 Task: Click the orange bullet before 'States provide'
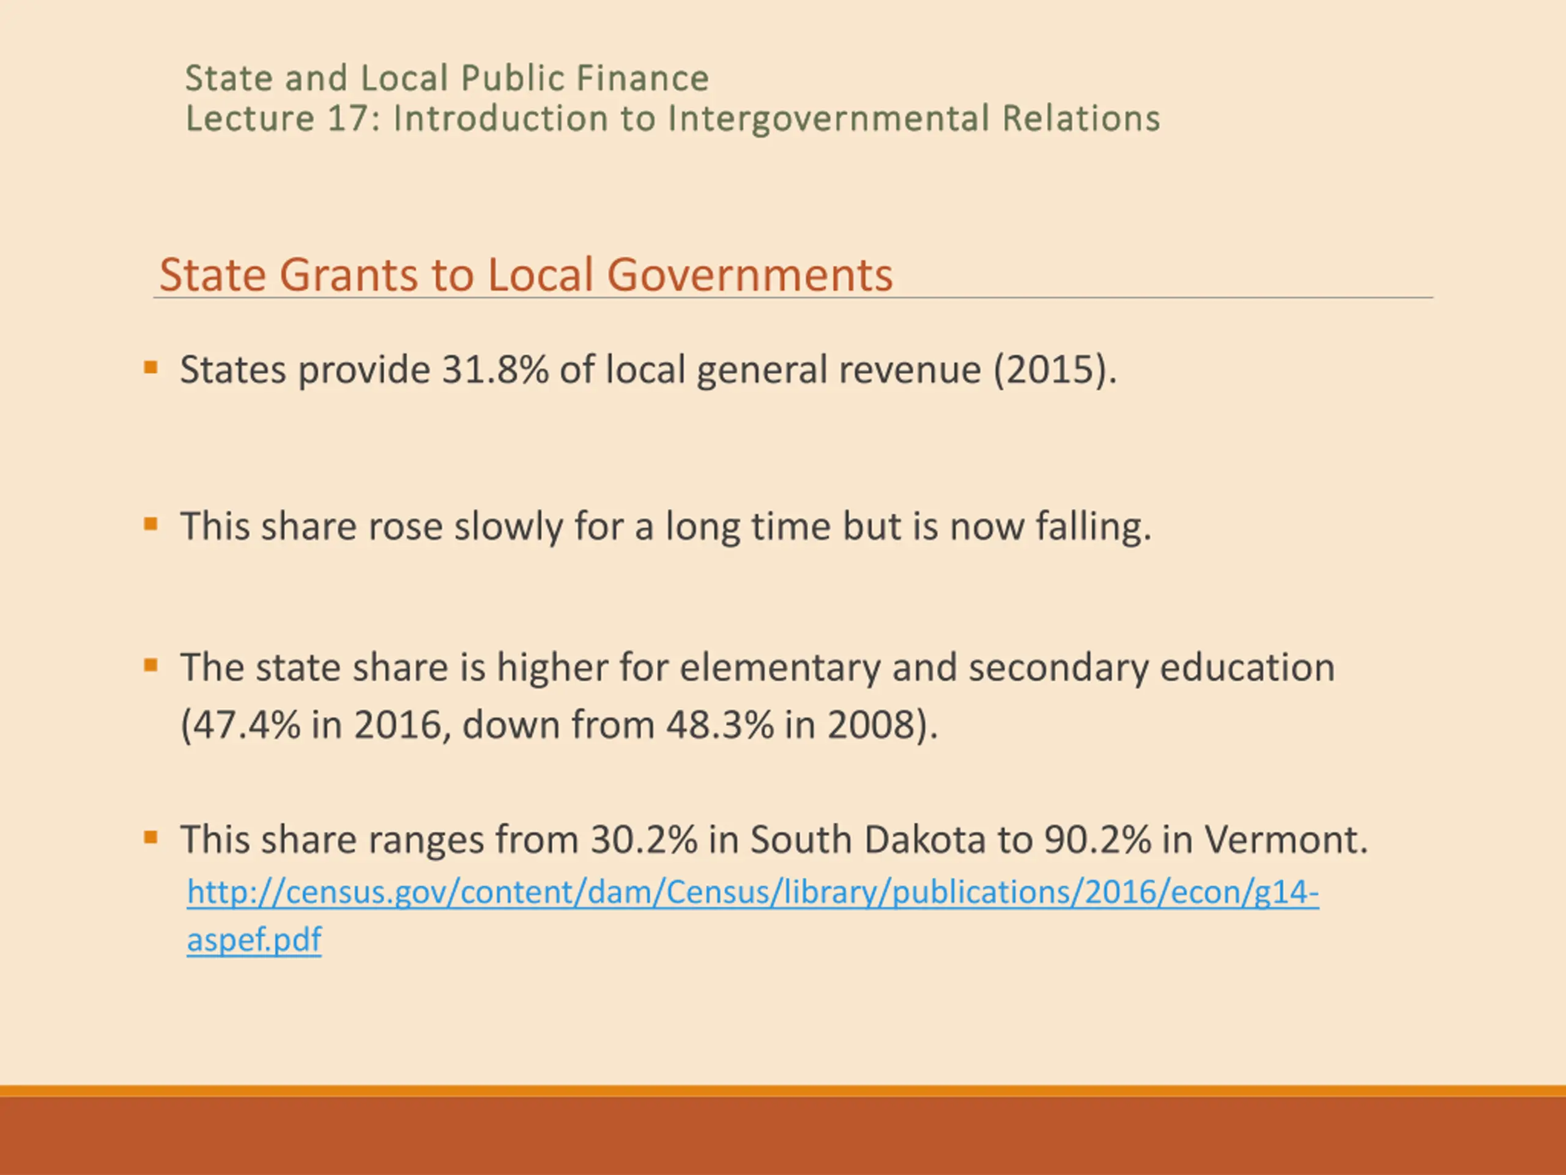150,368
